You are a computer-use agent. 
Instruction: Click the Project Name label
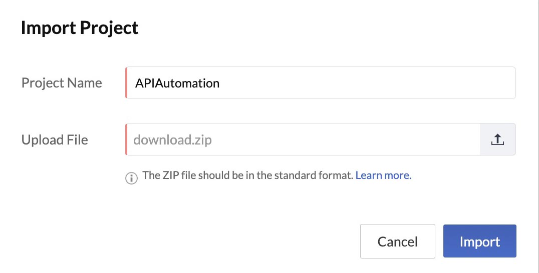click(x=62, y=83)
